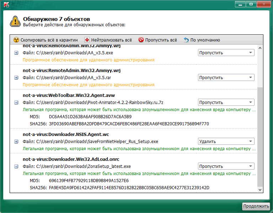Screen dimensions: 273x213
Task: Click scrollbar up arrow in detection list
Action: (260, 48)
